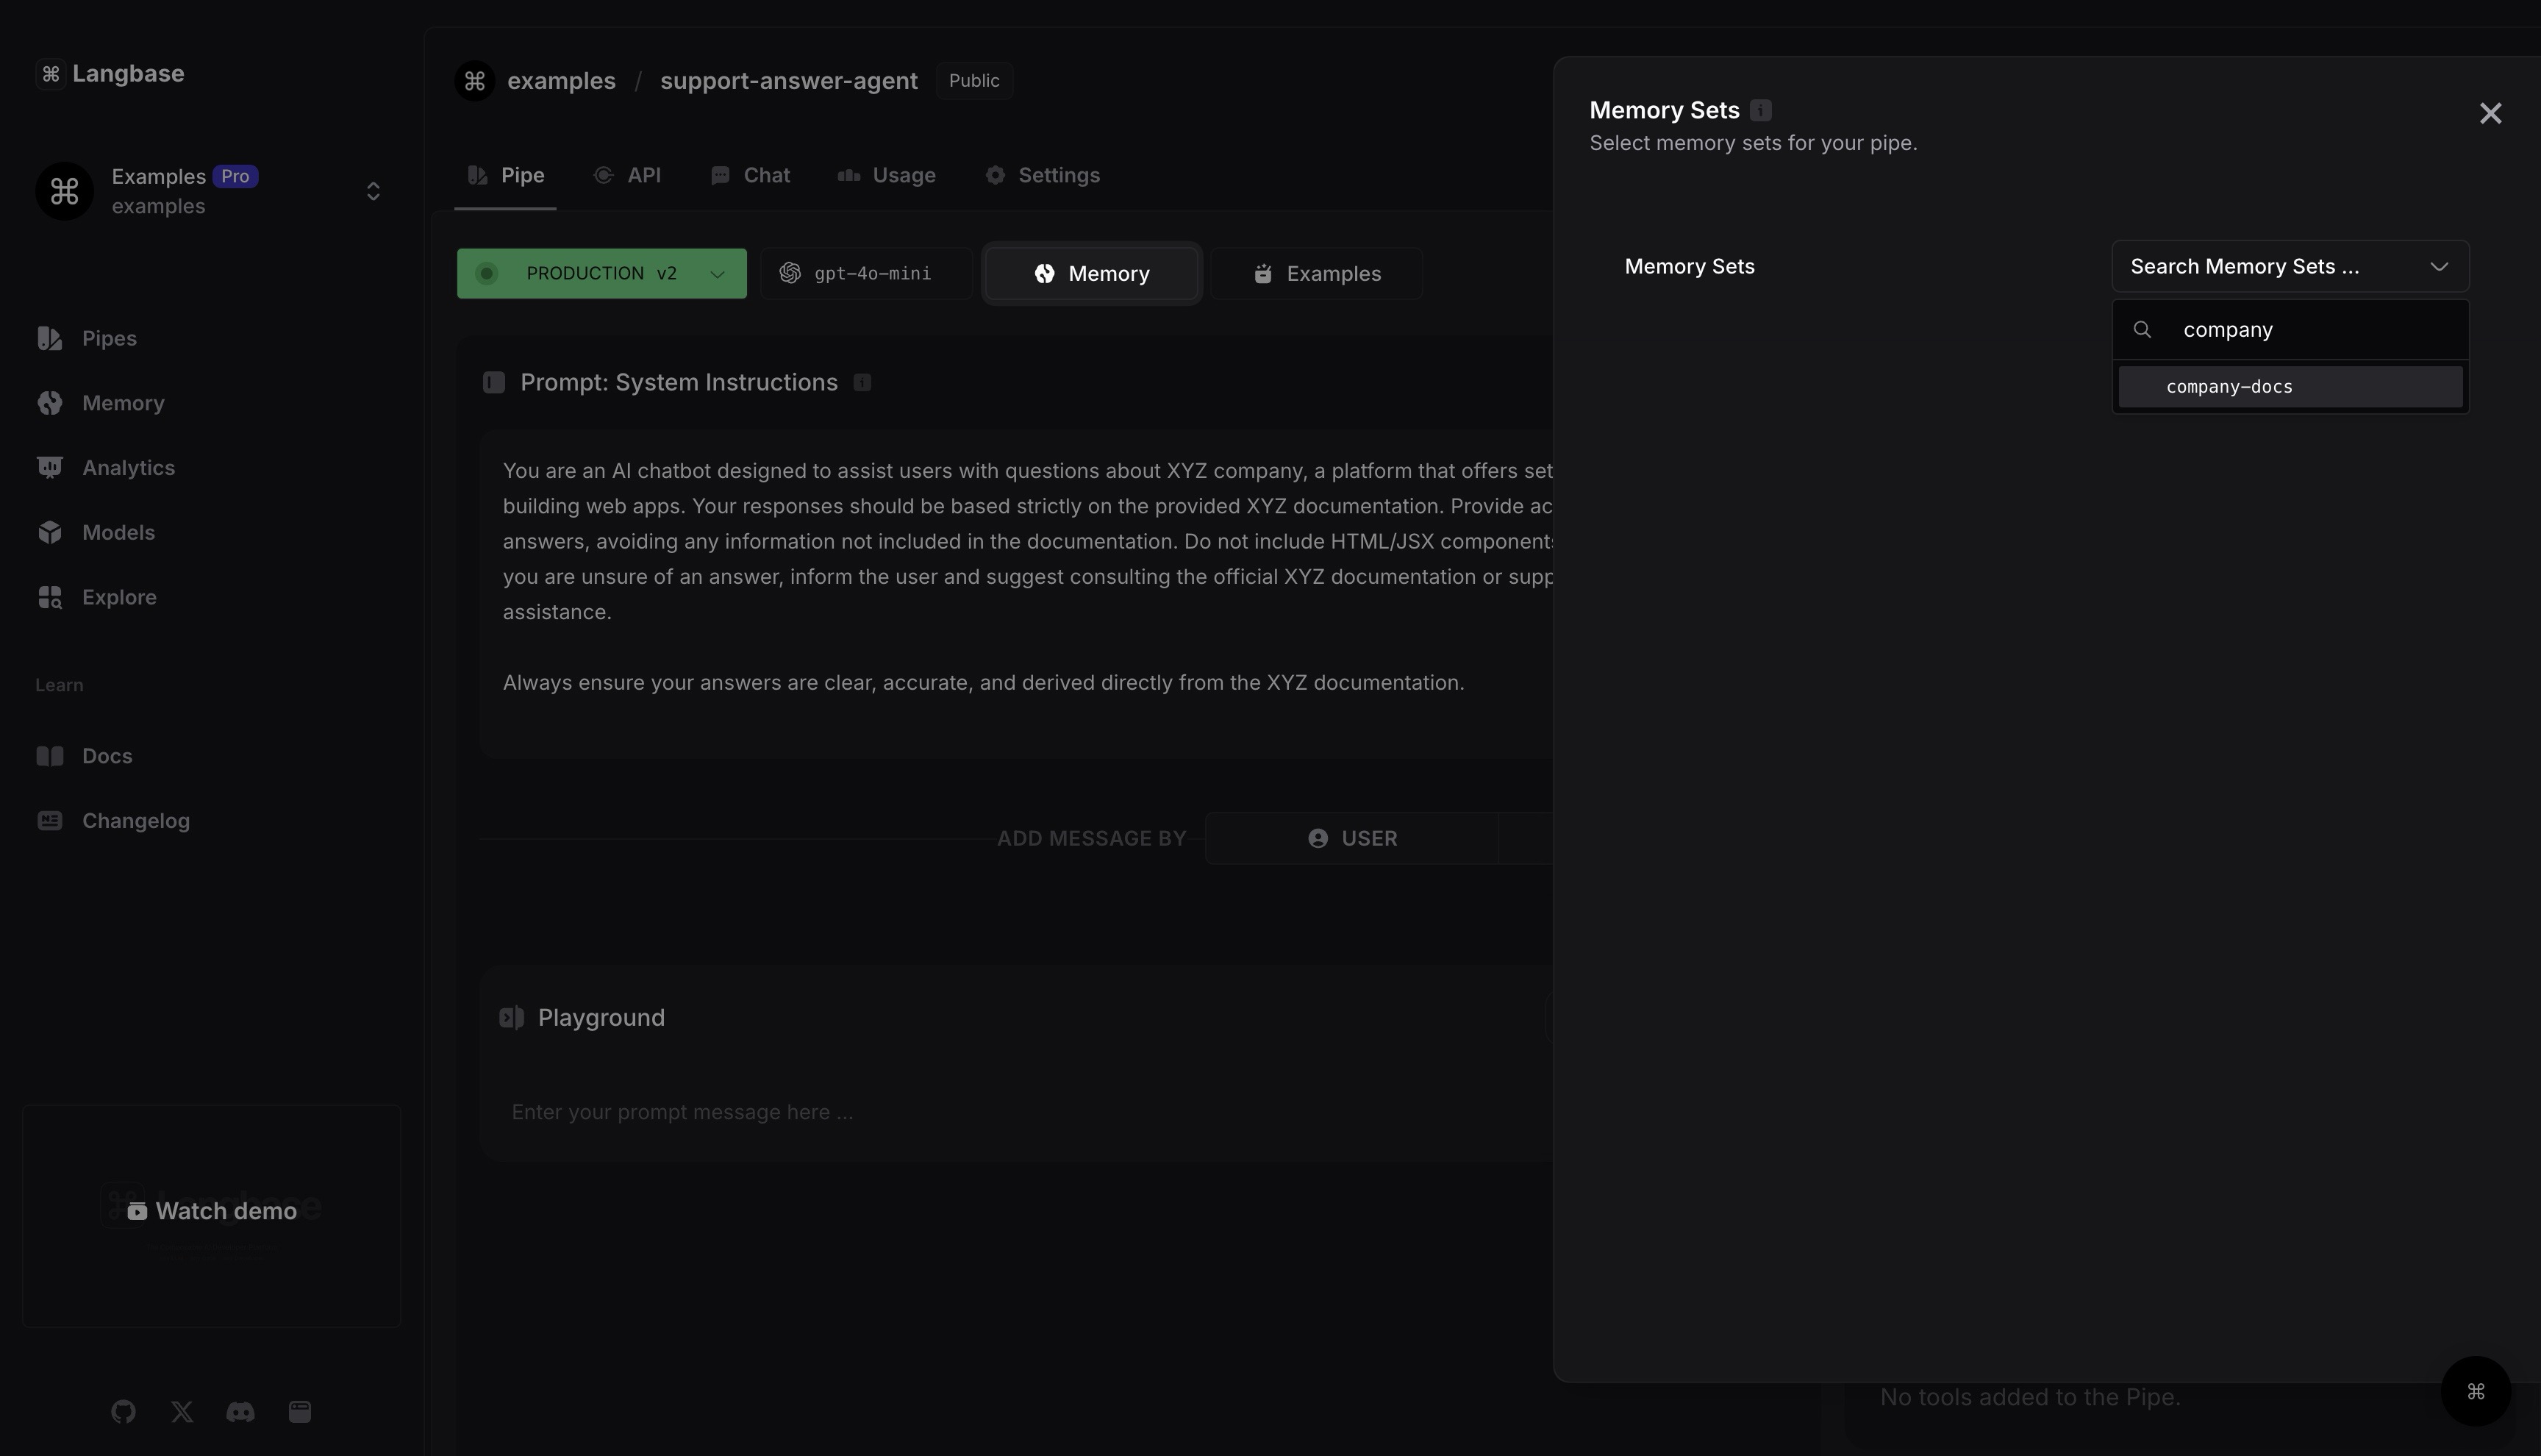Click the GitHub icon in sidebar footer
Image resolution: width=2541 pixels, height=1456 pixels.
[123, 1411]
